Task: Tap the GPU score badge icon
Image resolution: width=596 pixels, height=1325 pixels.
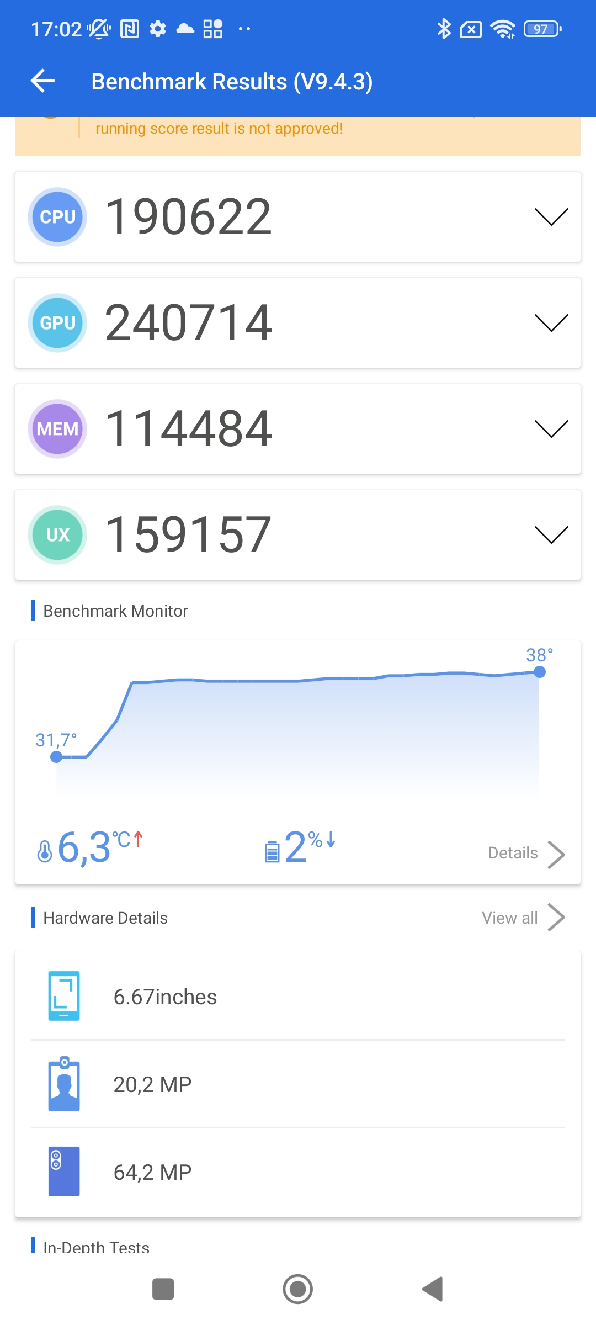Action: [x=57, y=323]
